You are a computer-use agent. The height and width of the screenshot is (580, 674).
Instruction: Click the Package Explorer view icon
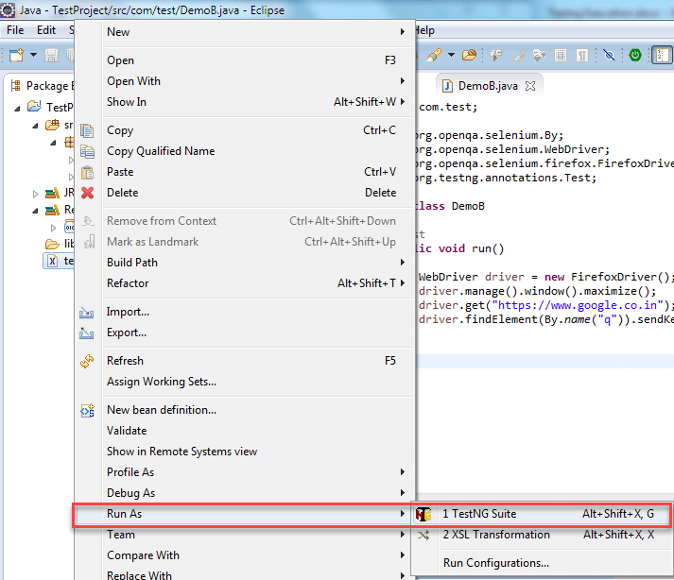coord(16,86)
